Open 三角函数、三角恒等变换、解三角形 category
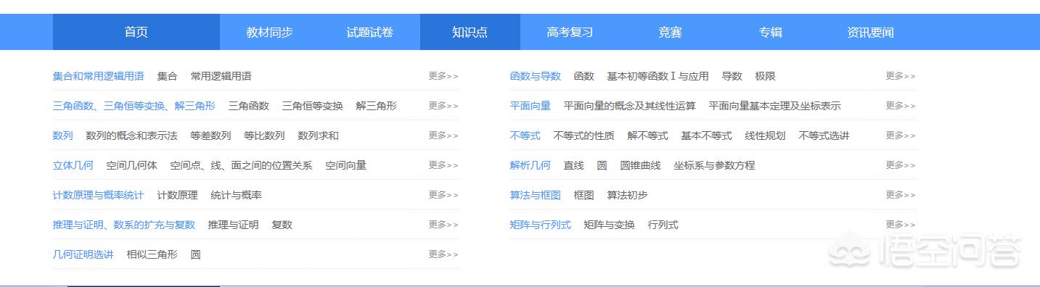This screenshot has height=287, width=1040. pos(134,105)
